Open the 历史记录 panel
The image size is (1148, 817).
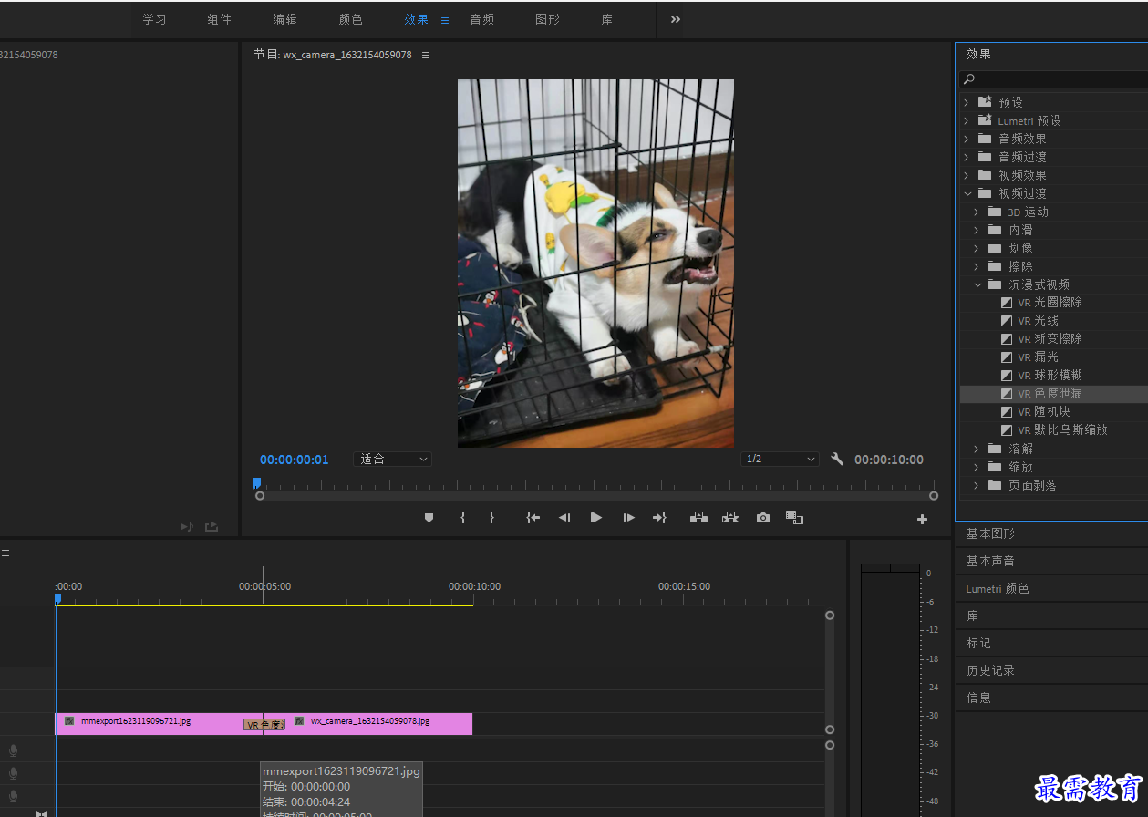pos(990,670)
